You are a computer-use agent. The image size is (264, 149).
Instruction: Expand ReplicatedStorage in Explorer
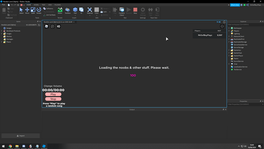tap(229, 42)
